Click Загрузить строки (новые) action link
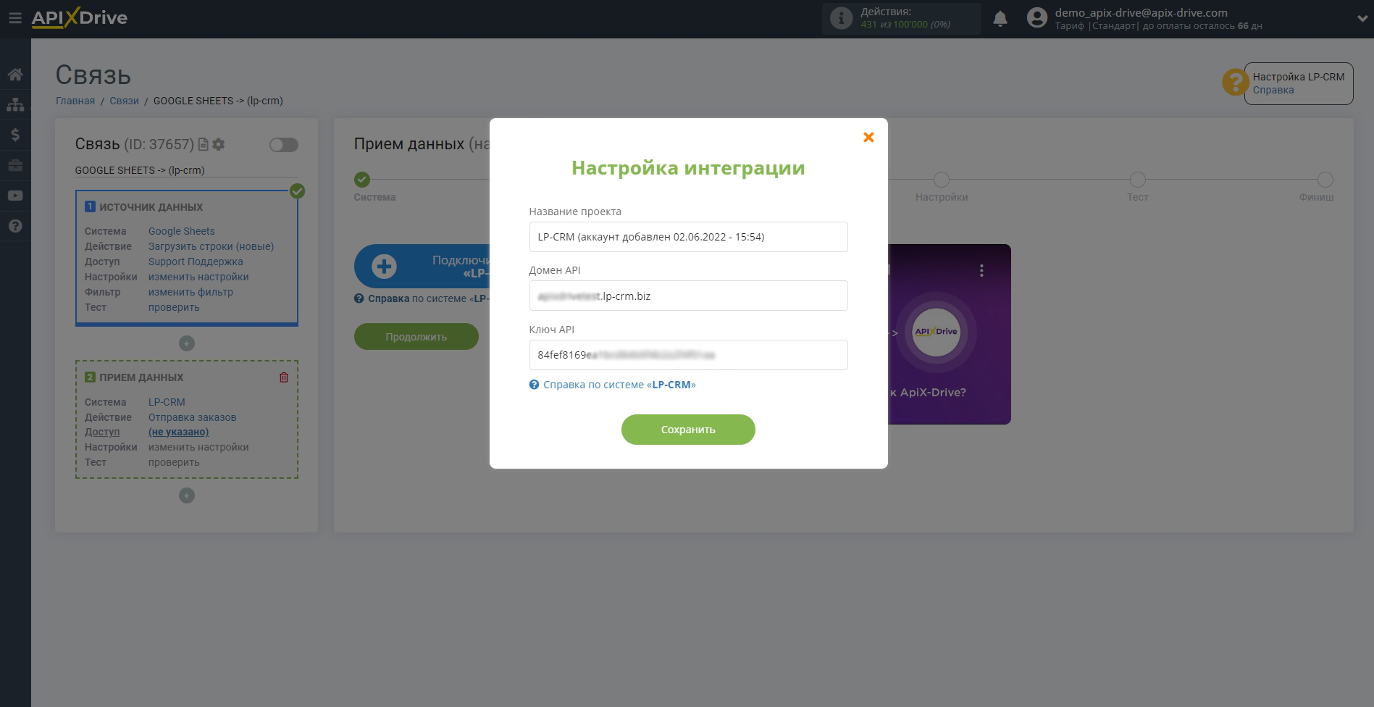This screenshot has width=1374, height=707. click(211, 246)
